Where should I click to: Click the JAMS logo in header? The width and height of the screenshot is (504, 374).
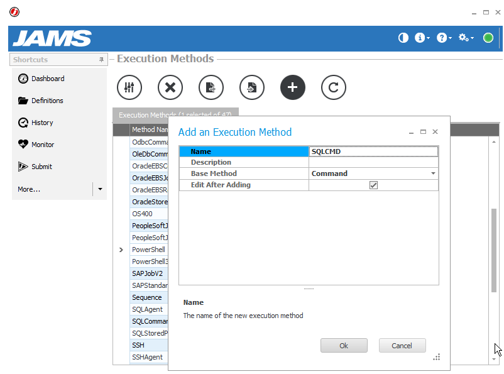point(52,38)
